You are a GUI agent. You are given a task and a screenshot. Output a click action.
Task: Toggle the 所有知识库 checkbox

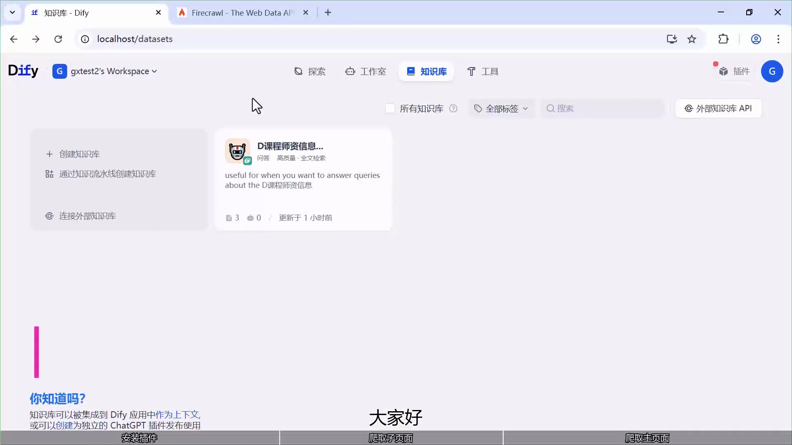390,108
